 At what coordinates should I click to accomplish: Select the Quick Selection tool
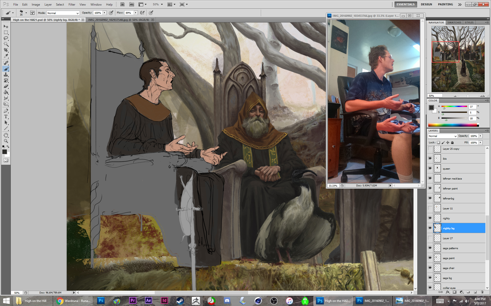tap(6, 44)
